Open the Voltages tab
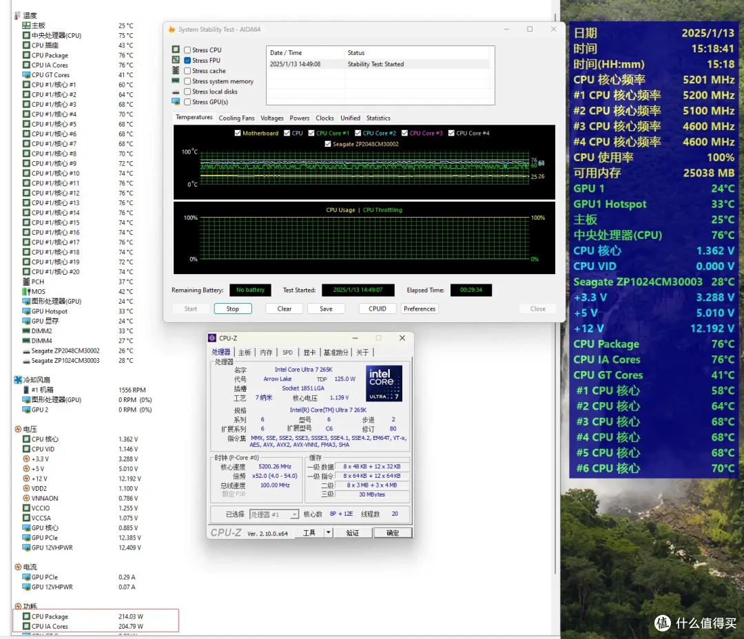The image size is (744, 639). [272, 118]
